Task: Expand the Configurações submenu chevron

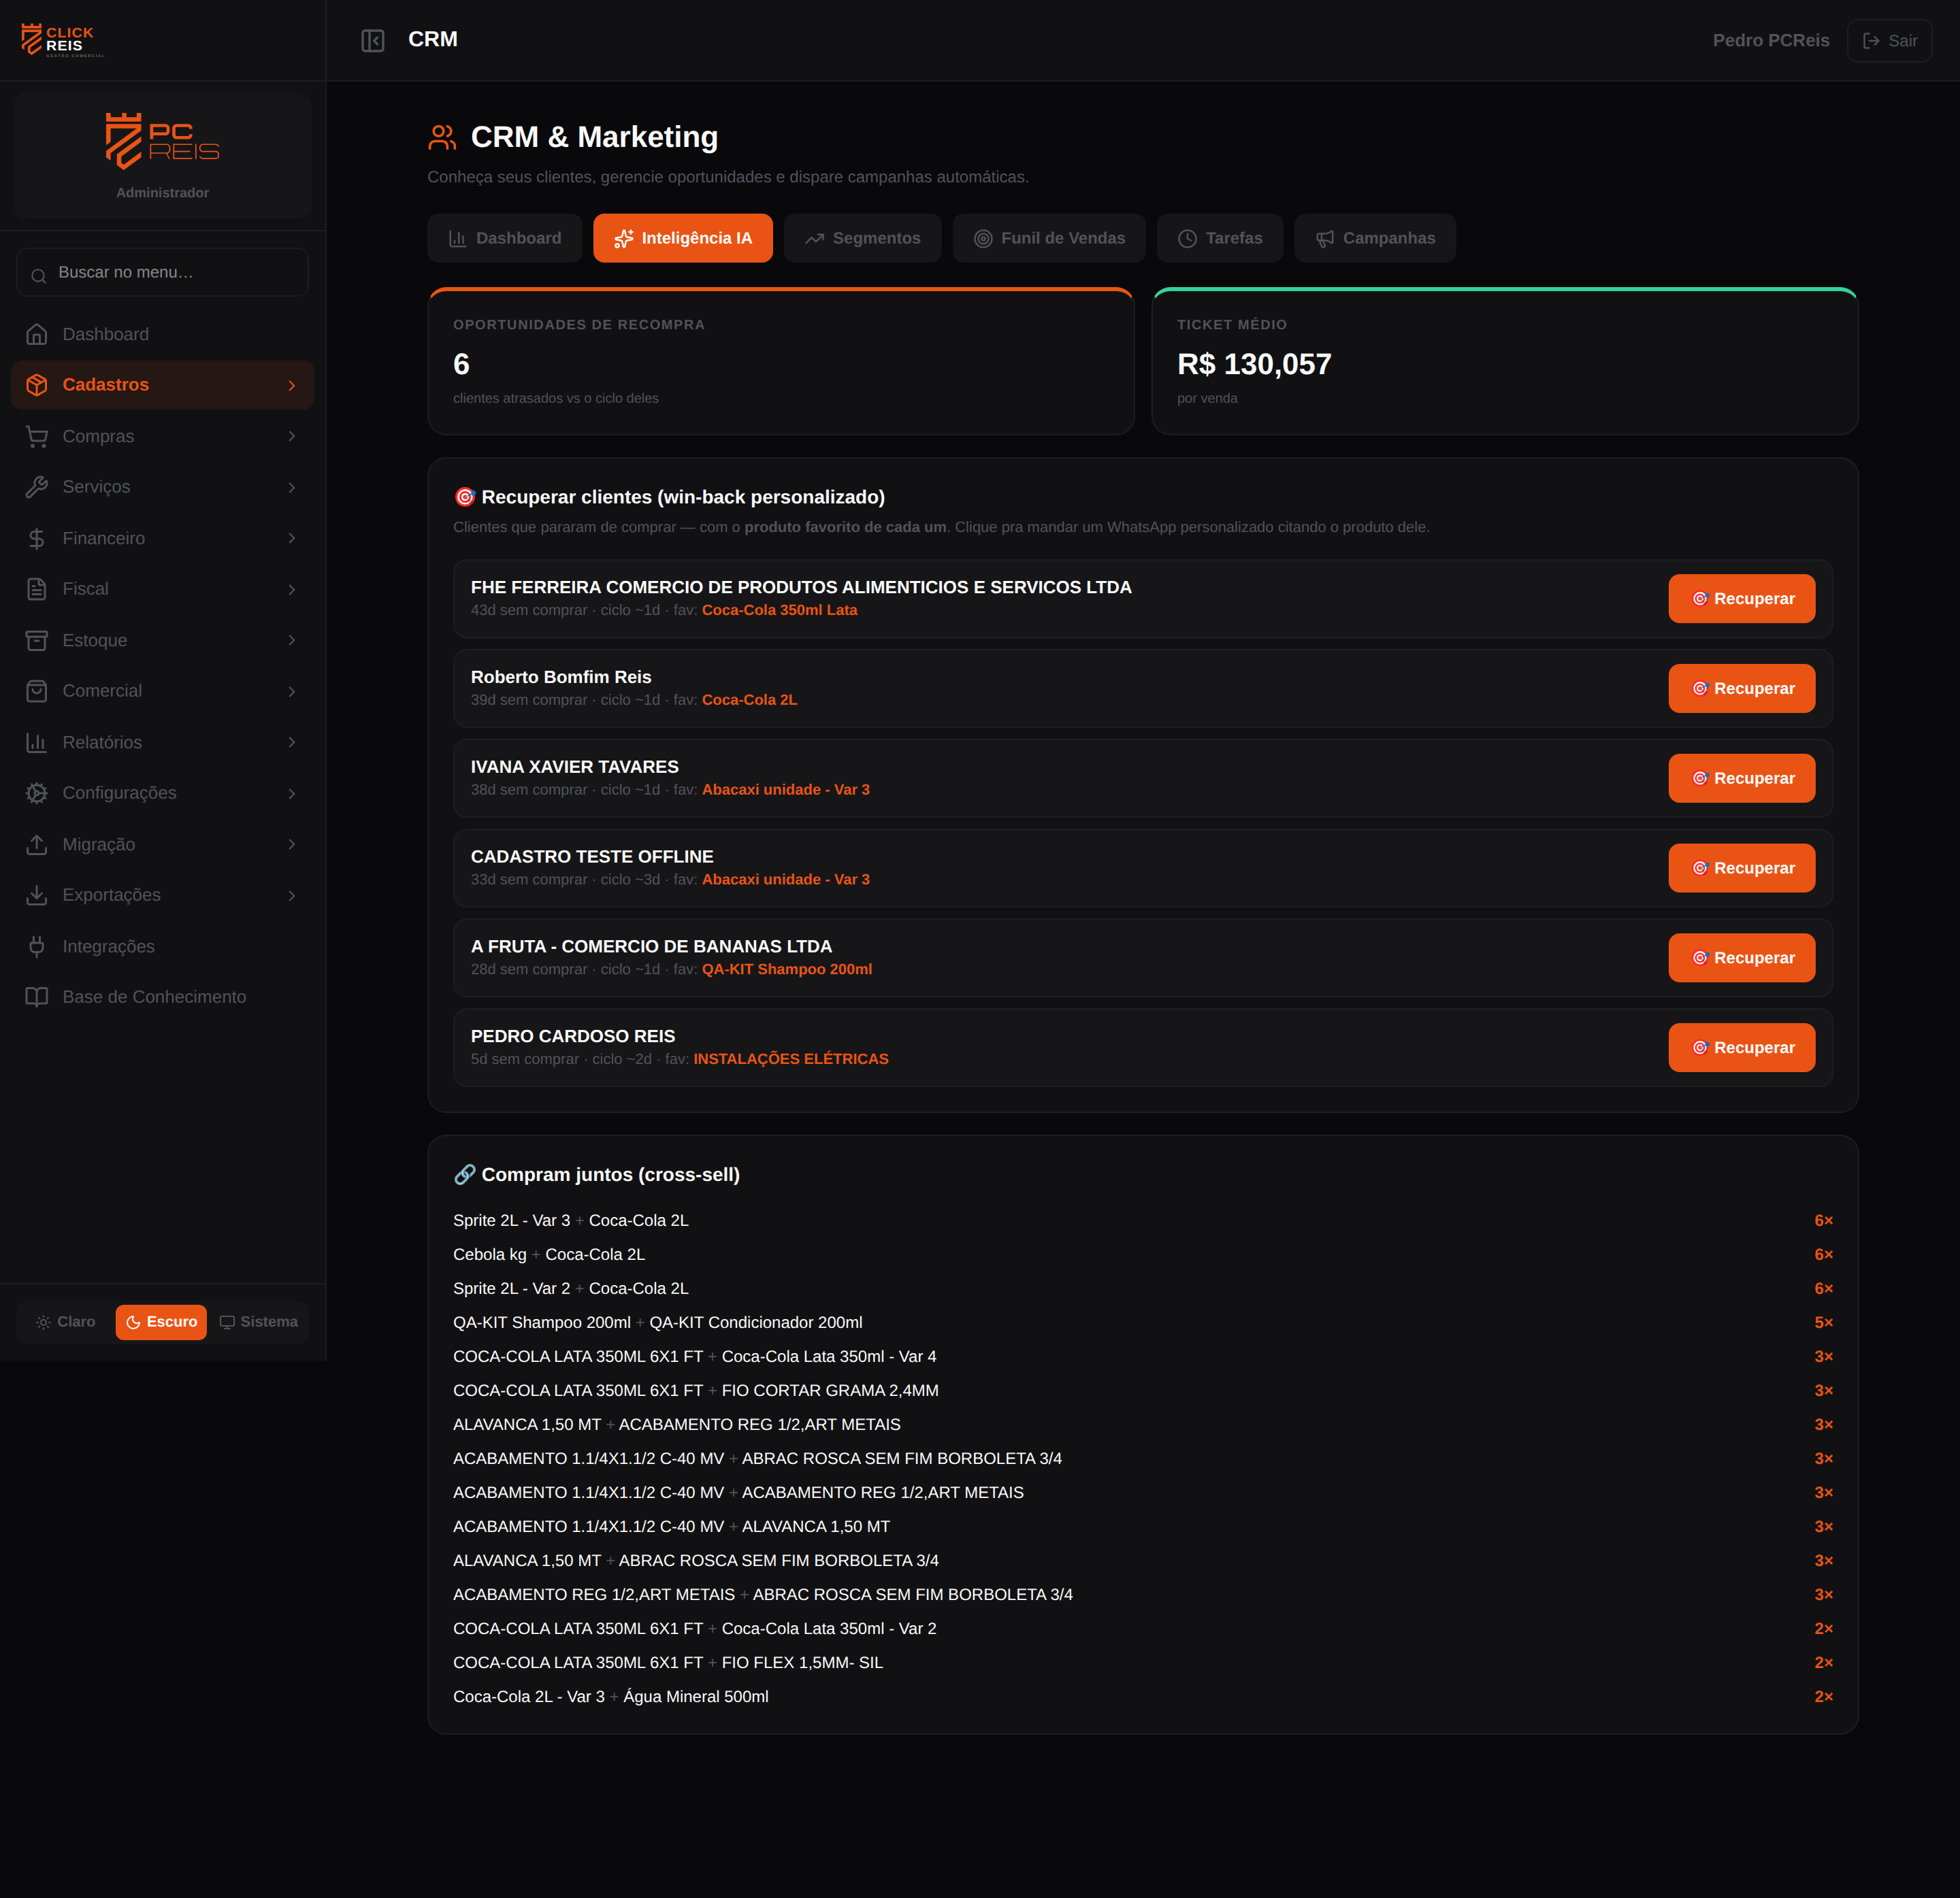Action: [x=292, y=793]
